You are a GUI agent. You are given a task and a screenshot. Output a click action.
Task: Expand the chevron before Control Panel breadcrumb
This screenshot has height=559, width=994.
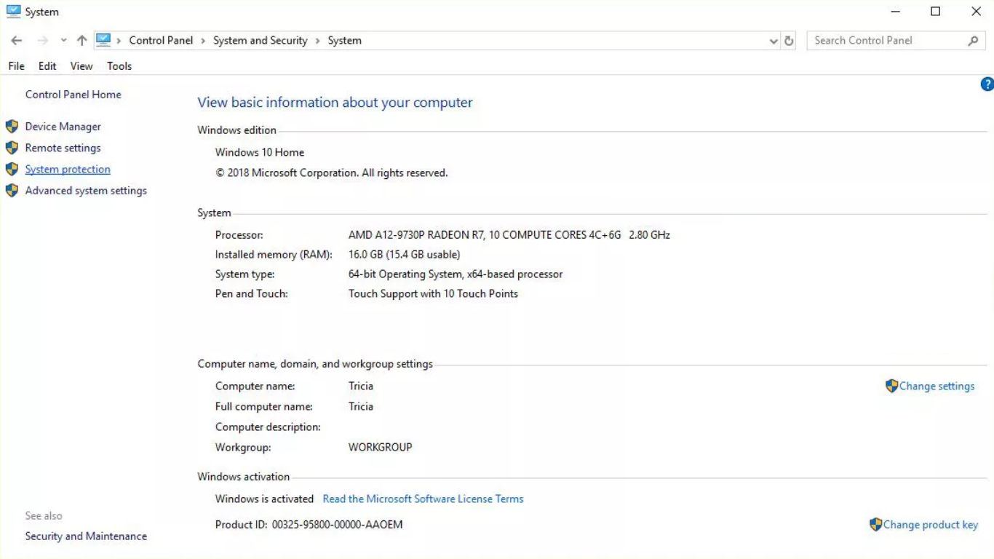tap(119, 41)
